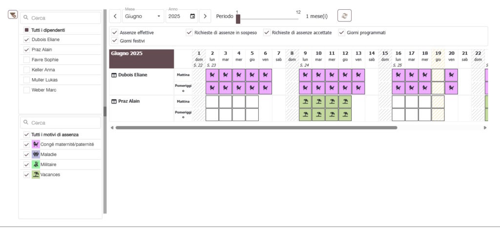Toggle Tutti i motivi di assenza checkbox
Viewport: 500px width, 228px height.
click(x=26, y=135)
